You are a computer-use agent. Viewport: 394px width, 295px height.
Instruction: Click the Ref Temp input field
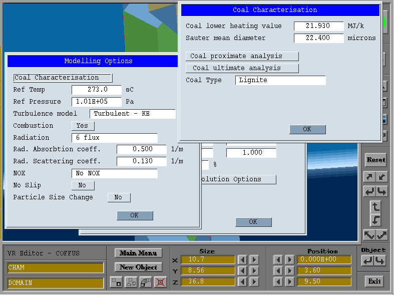tap(97, 90)
